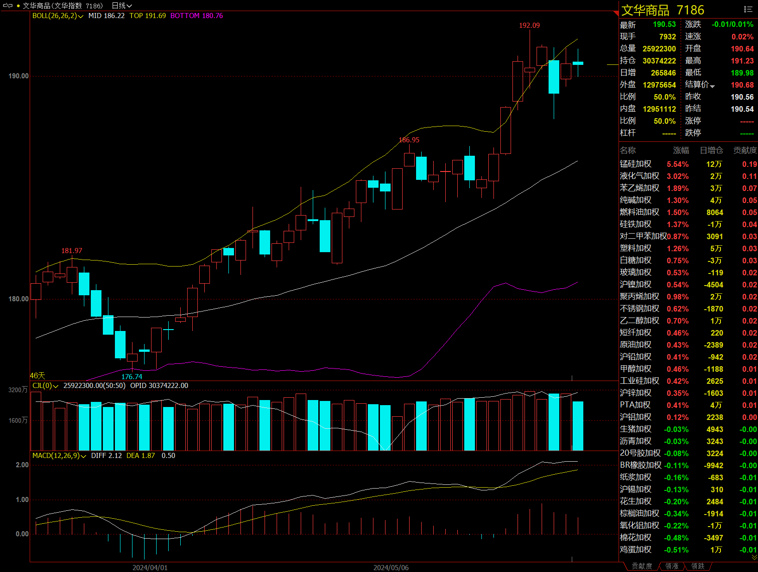Select the 纯碱加权 row
The width and height of the screenshot is (758, 572).
pos(689,200)
